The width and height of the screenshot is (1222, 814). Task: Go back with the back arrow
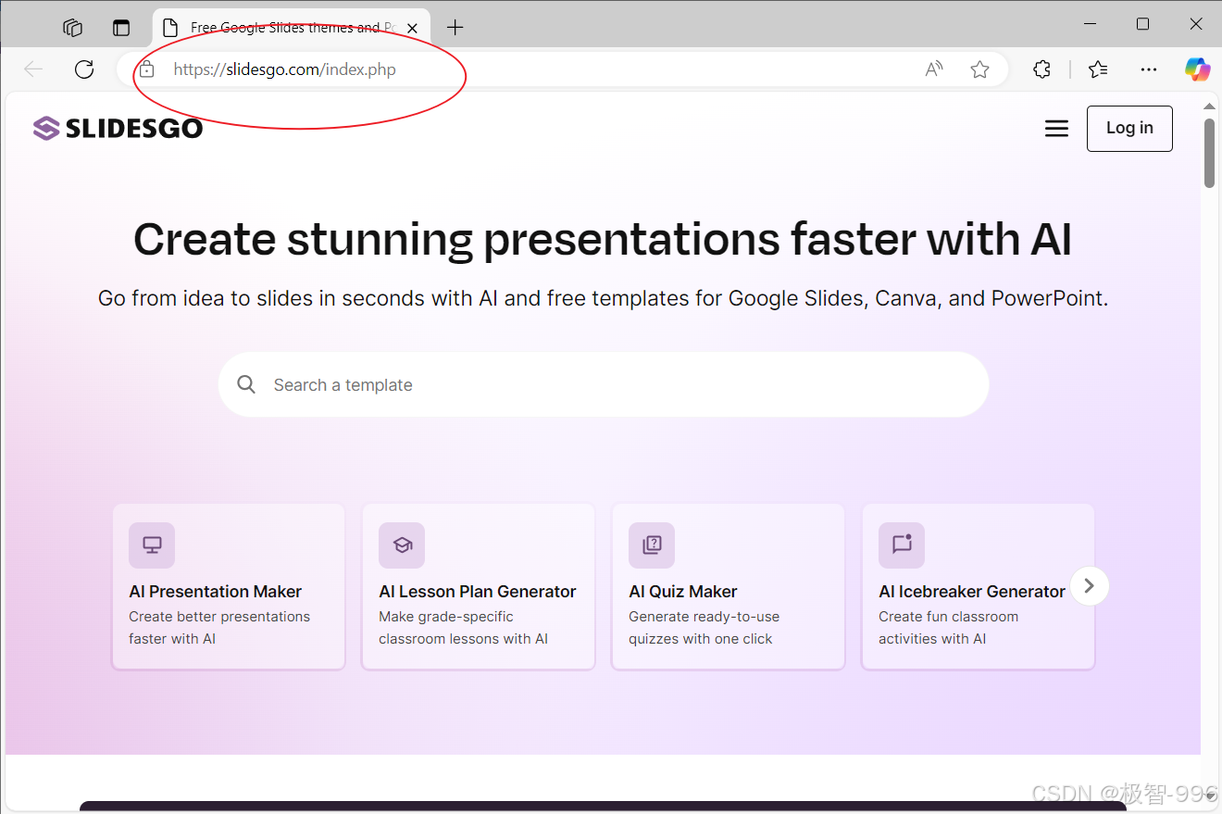[33, 69]
